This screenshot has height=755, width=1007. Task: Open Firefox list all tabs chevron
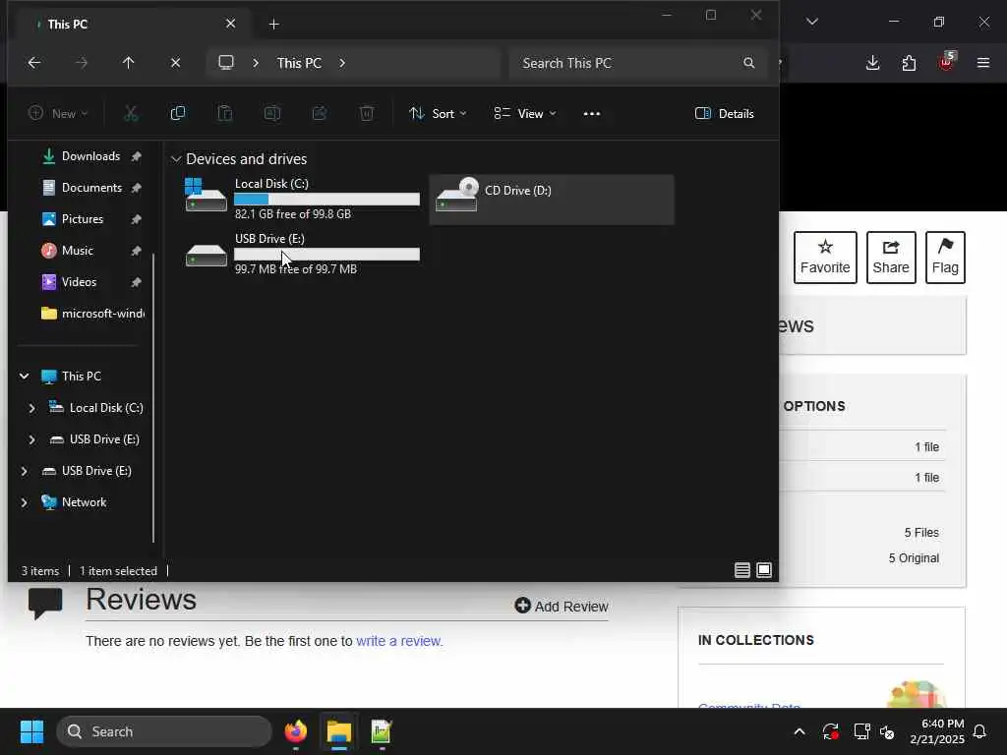point(811,22)
